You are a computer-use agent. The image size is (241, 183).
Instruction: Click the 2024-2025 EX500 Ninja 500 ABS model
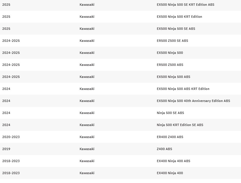(173, 77)
